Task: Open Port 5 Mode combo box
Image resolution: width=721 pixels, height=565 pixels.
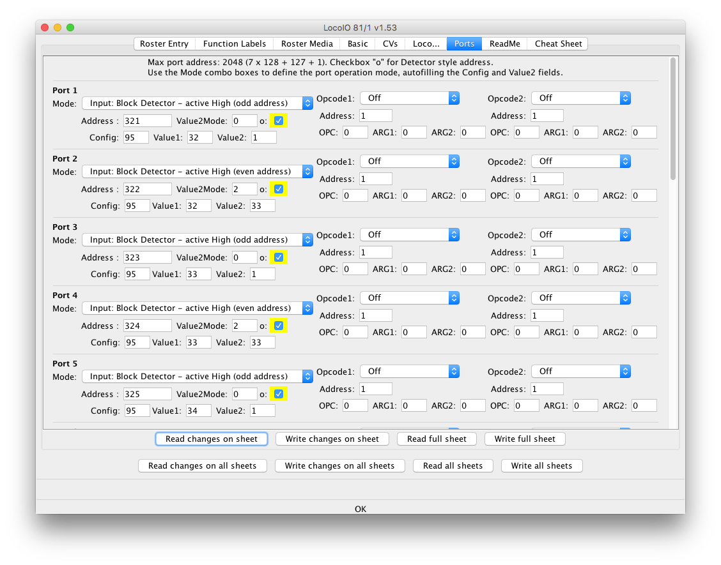Action: 197,377
